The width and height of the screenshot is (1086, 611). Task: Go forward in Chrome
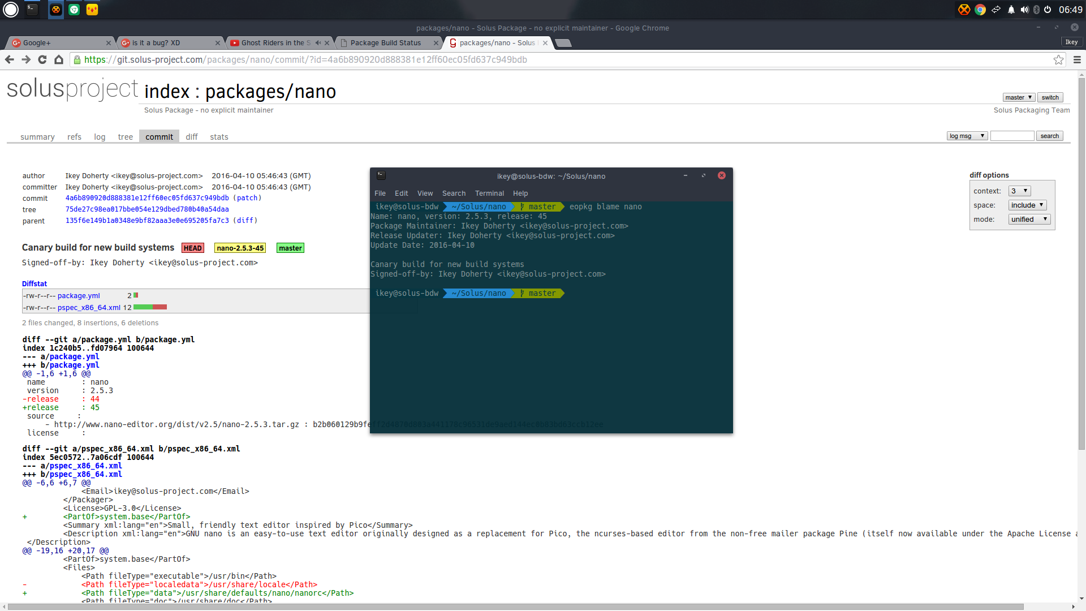[26, 59]
